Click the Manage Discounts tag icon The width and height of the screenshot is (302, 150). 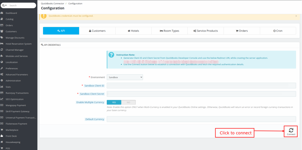[2, 37]
